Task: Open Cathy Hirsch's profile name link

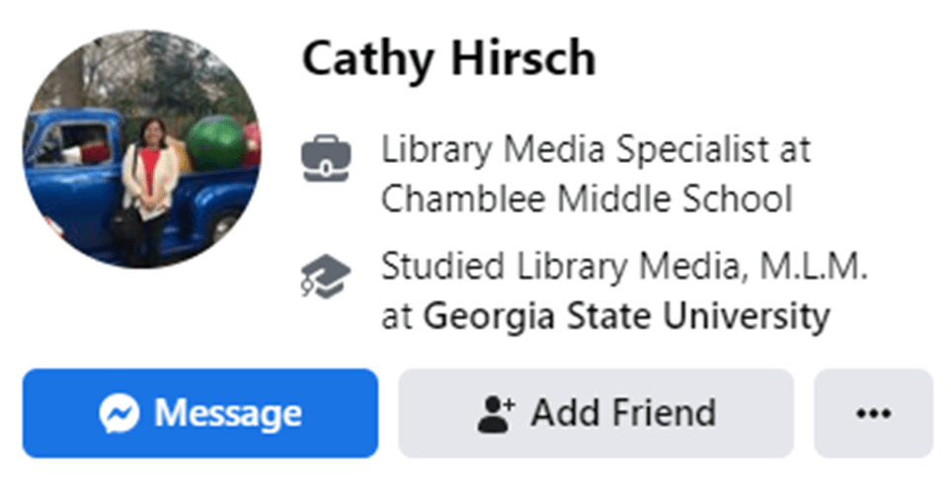Action: pyautogui.click(x=448, y=59)
